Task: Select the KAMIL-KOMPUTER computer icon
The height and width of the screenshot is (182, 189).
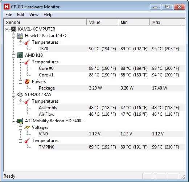Action: click(x=13, y=29)
